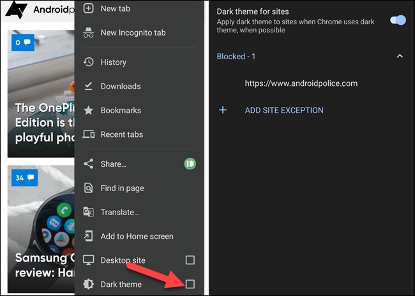Screen dimensions: 415x296
Task: Tick the Desktop site checkbox
Action: point(190,260)
